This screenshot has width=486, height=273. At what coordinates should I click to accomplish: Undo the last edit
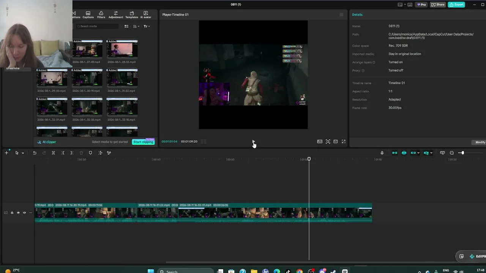click(35, 153)
